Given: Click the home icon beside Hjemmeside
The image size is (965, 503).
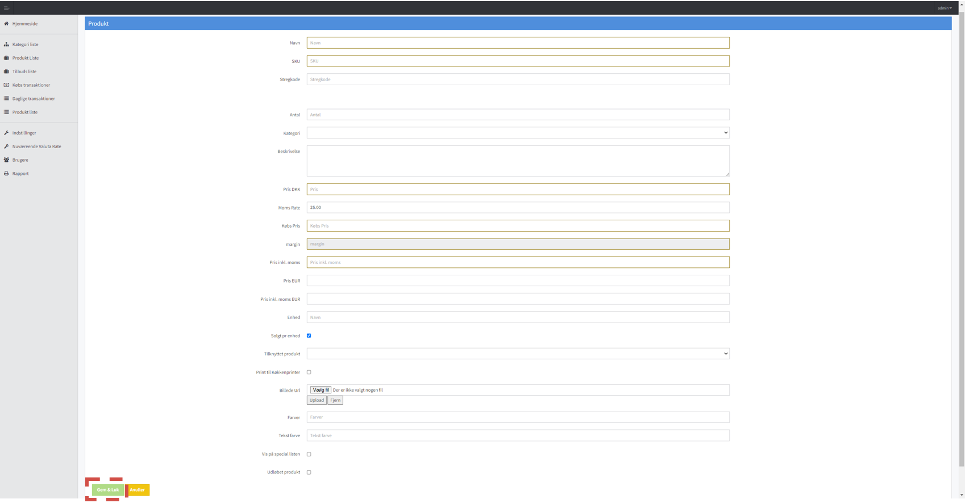Looking at the screenshot, I should point(6,24).
